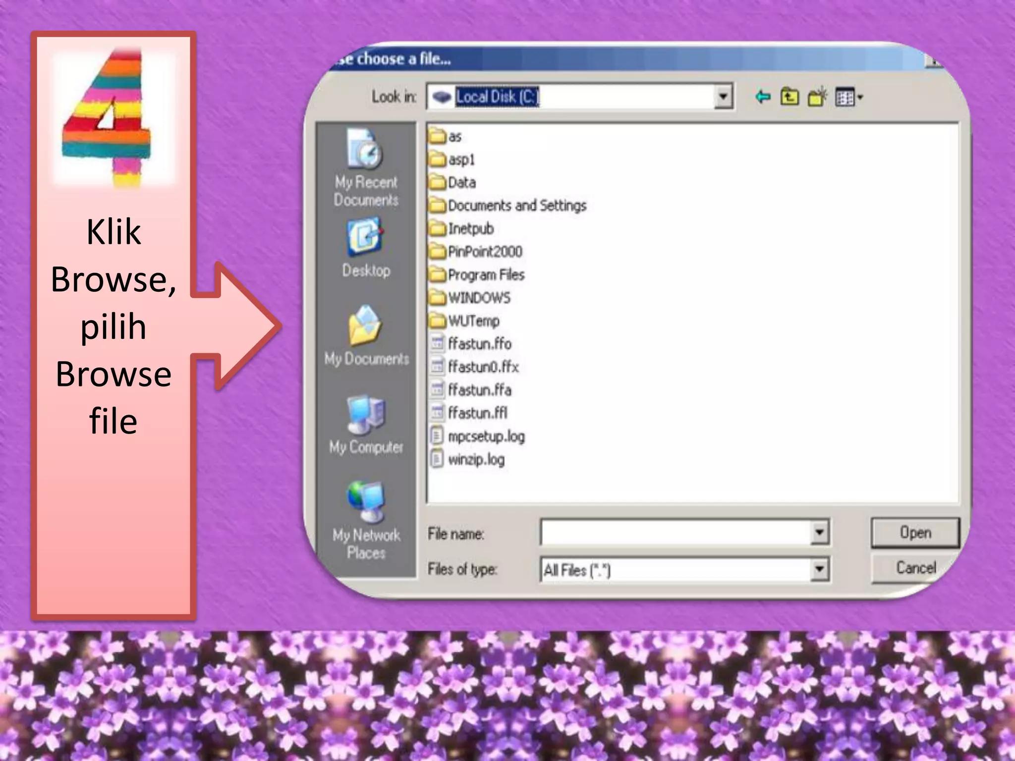Select the Data folder
The image size is (1015, 761).
(x=452, y=182)
